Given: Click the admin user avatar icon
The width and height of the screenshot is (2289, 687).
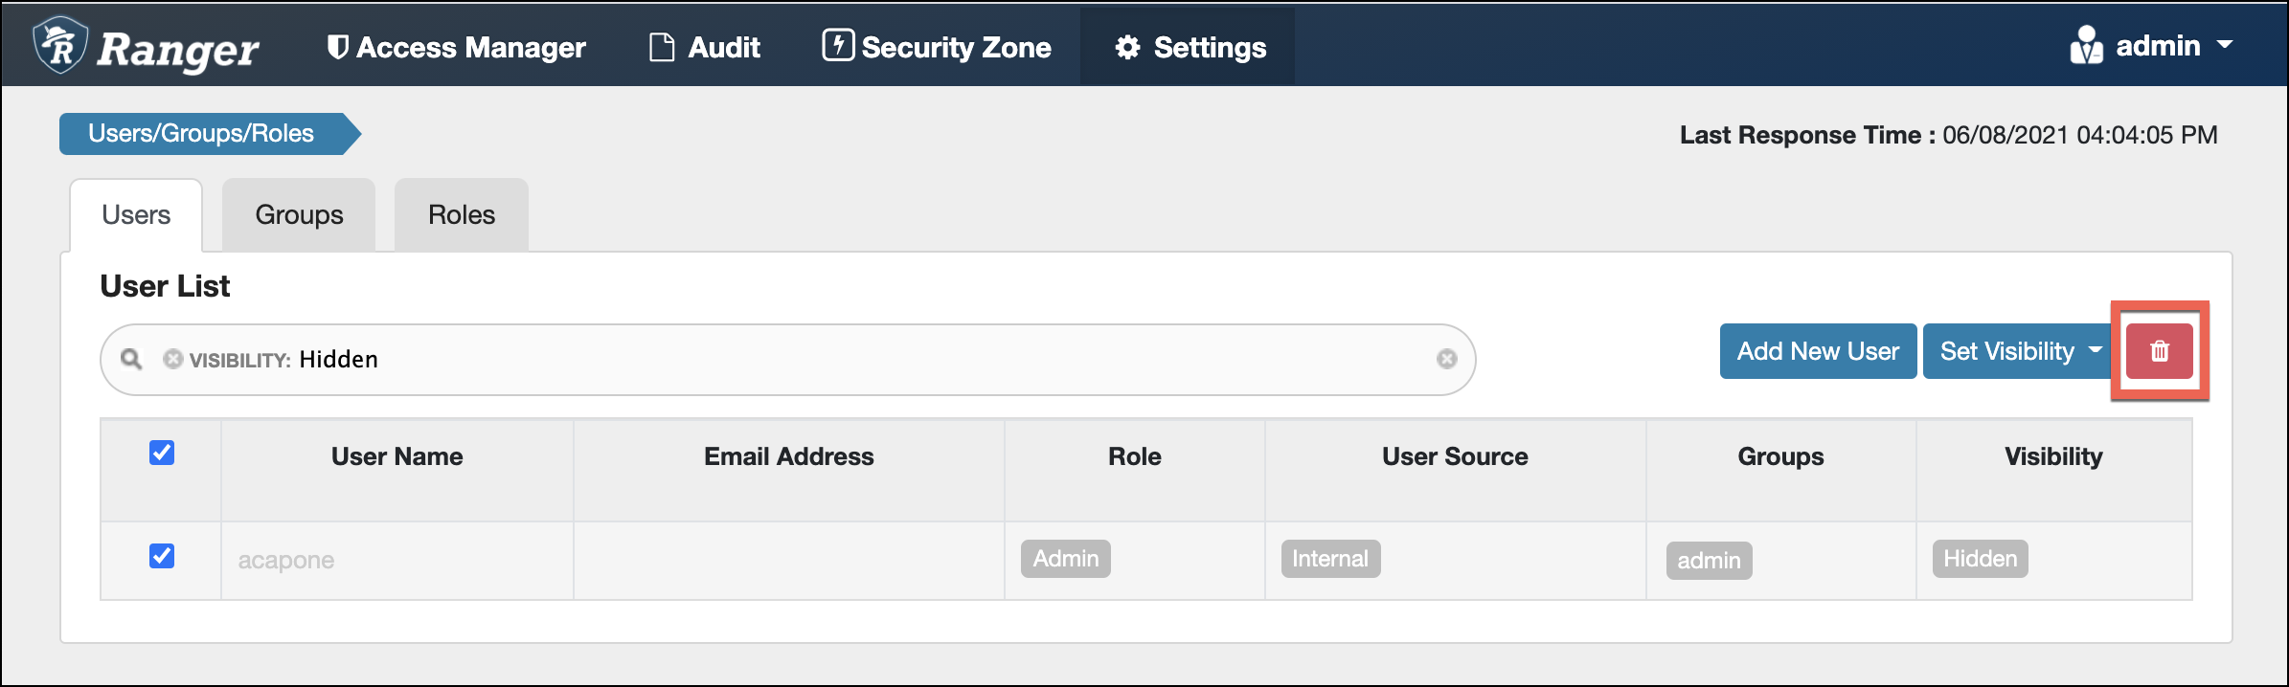Looking at the screenshot, I should 2085,46.
